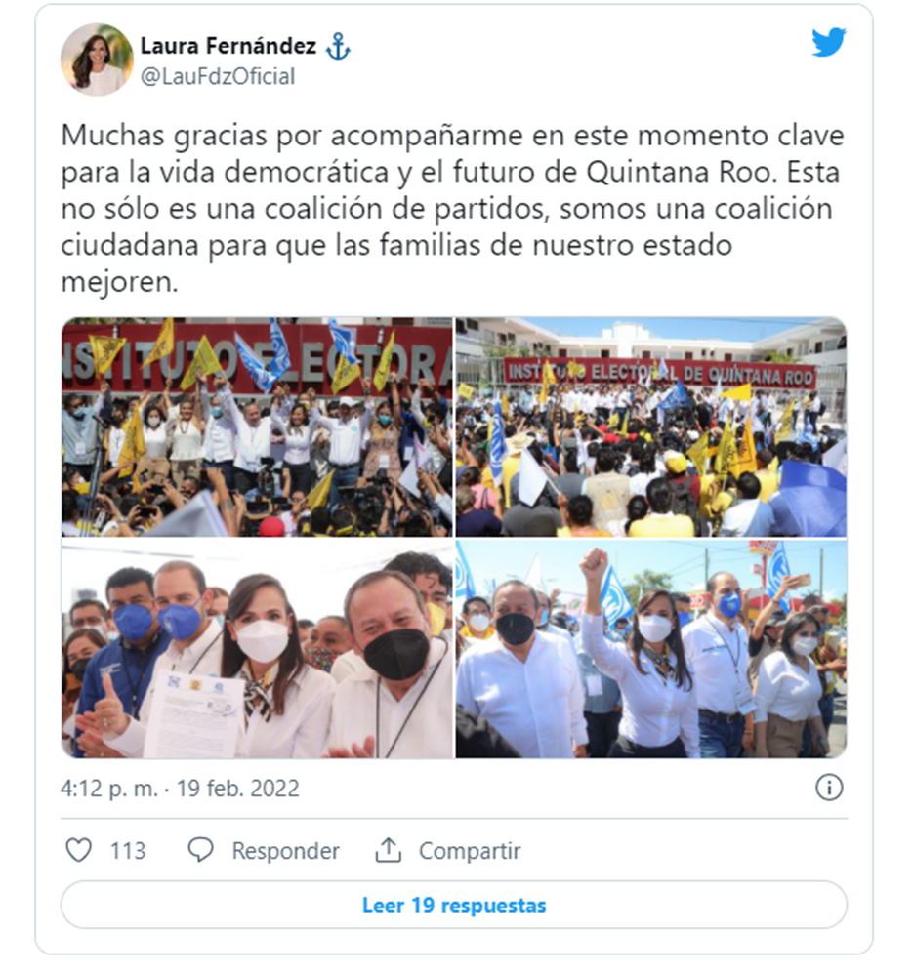This screenshot has height=974, width=913.
Task: Click the share upload arrow icon
Action: coord(388,850)
